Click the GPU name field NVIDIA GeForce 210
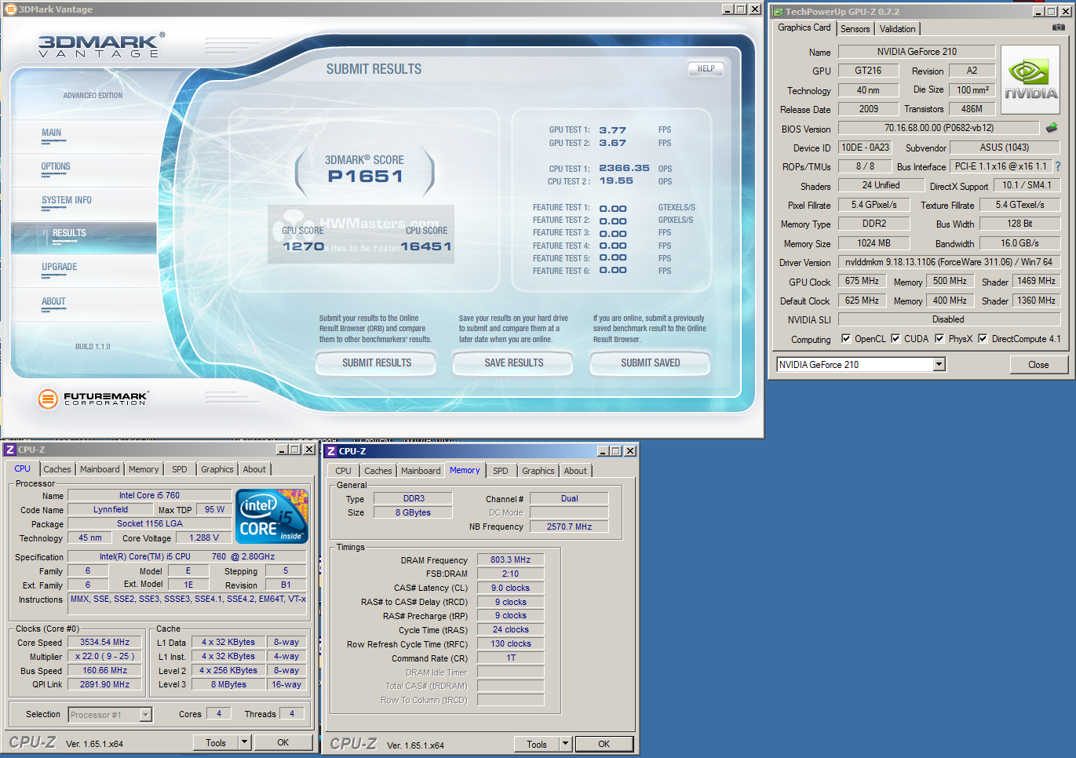 point(917,52)
